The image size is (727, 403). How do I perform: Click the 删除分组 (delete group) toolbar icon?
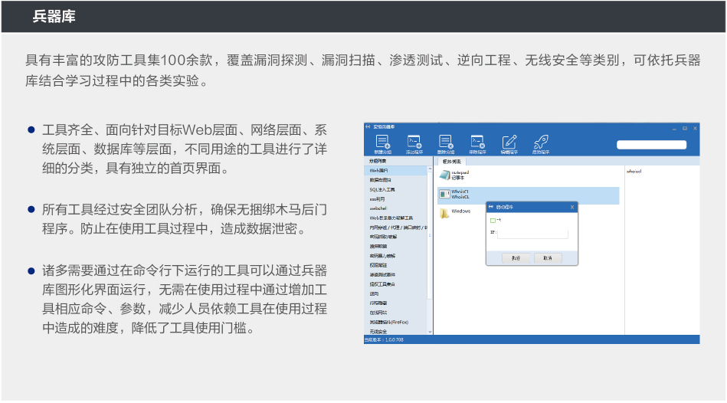446,143
